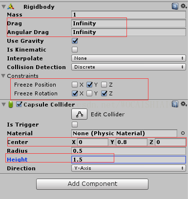
Task: Click the Center X value field
Action: pos(93,142)
